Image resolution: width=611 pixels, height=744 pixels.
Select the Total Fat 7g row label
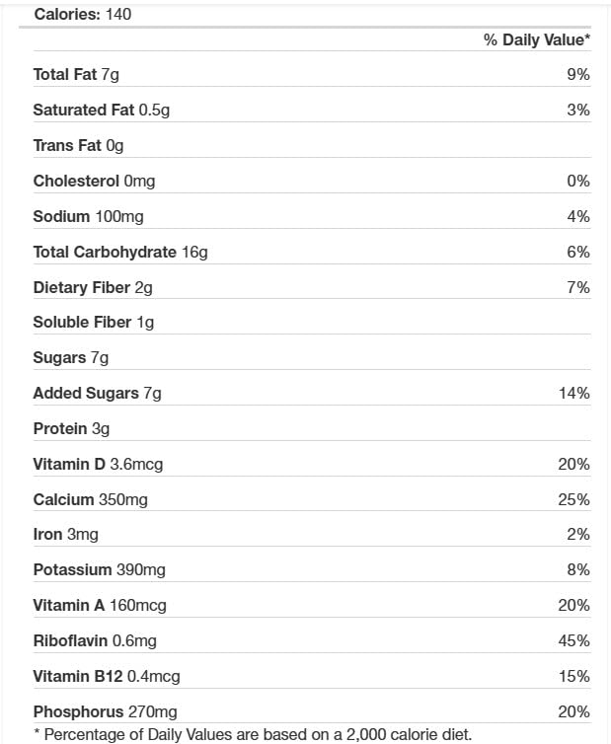tap(76, 75)
